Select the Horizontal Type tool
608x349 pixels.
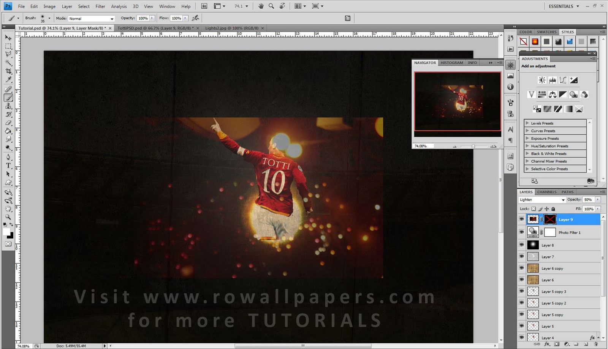(8, 165)
